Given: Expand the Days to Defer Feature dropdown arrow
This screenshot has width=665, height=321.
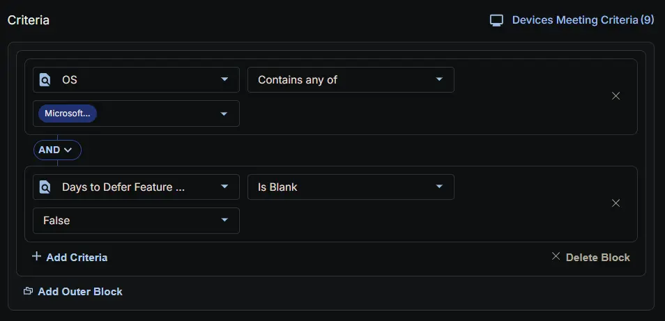Looking at the screenshot, I should 224,187.
